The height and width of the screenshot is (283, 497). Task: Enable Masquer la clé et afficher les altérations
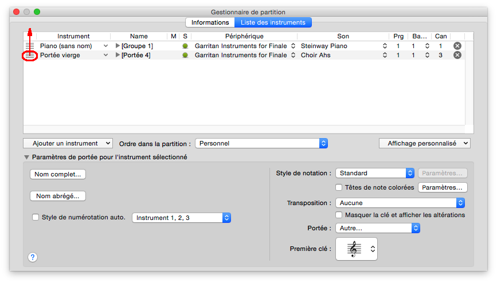click(339, 215)
